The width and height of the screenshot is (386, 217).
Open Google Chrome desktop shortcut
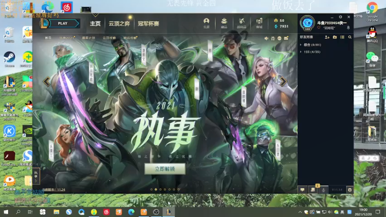coord(372,11)
